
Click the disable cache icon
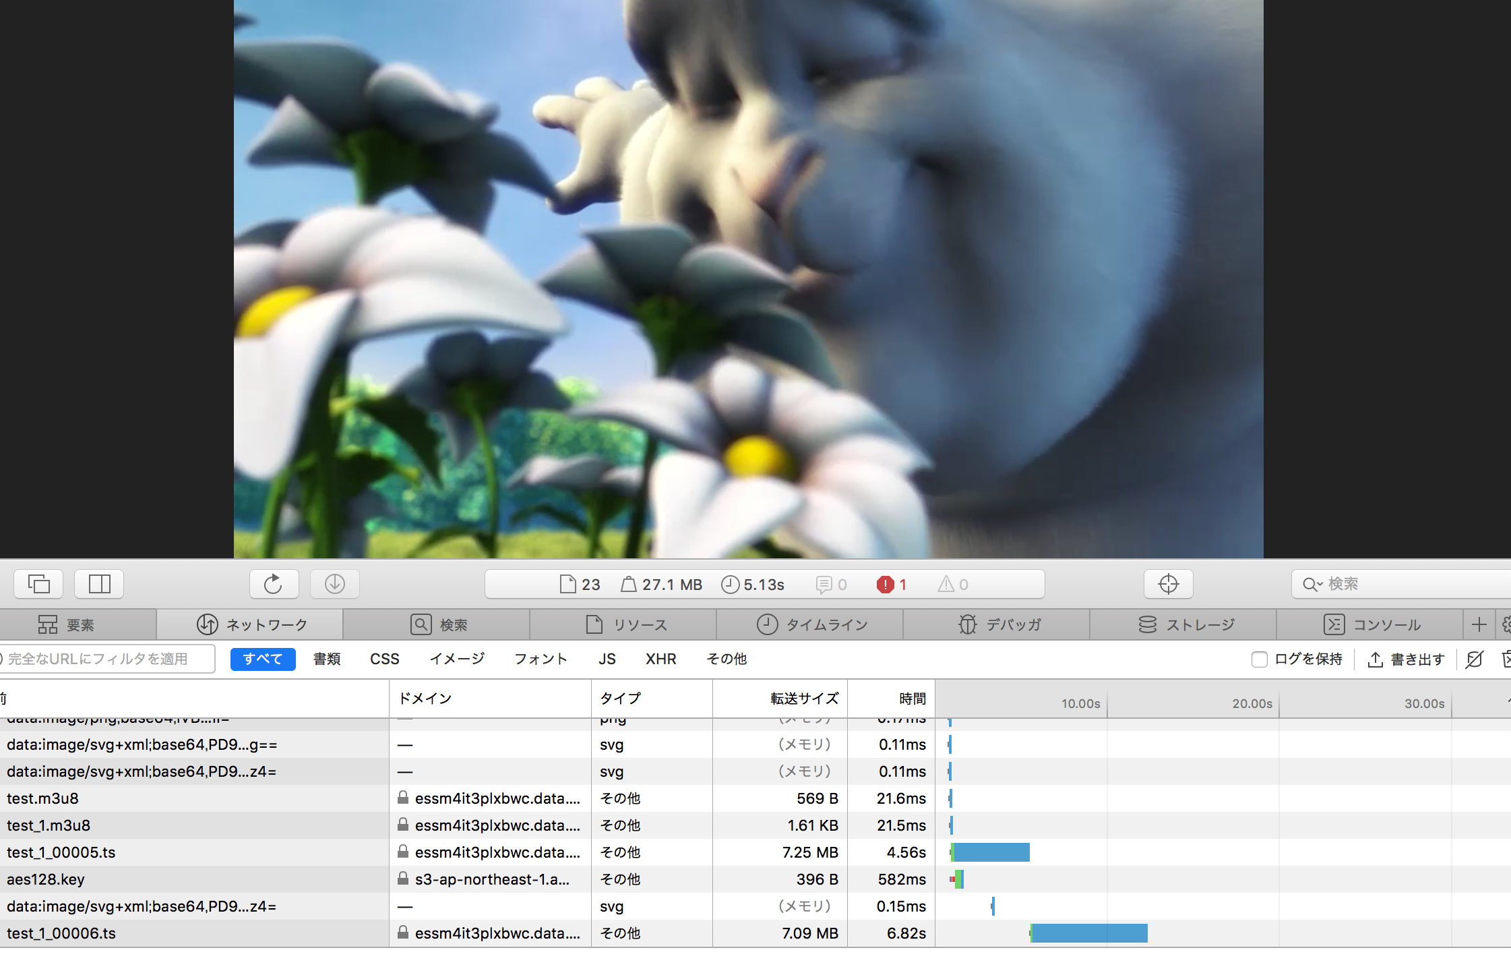tap(1475, 659)
